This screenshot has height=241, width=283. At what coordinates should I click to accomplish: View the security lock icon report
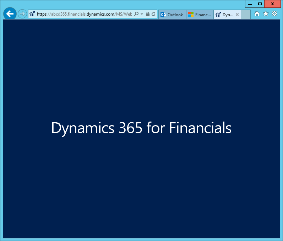[x=148, y=14]
